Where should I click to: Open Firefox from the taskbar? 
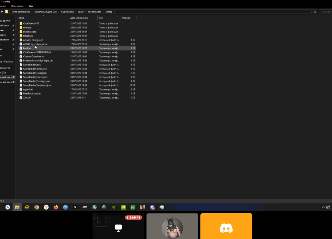pyautogui.click(x=56, y=207)
